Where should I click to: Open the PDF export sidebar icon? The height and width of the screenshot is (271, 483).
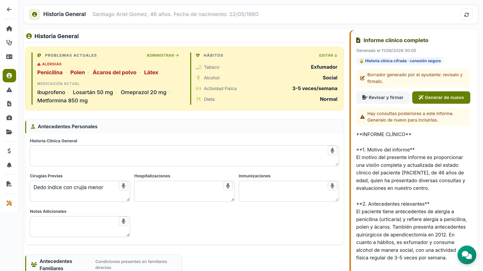[9, 184]
